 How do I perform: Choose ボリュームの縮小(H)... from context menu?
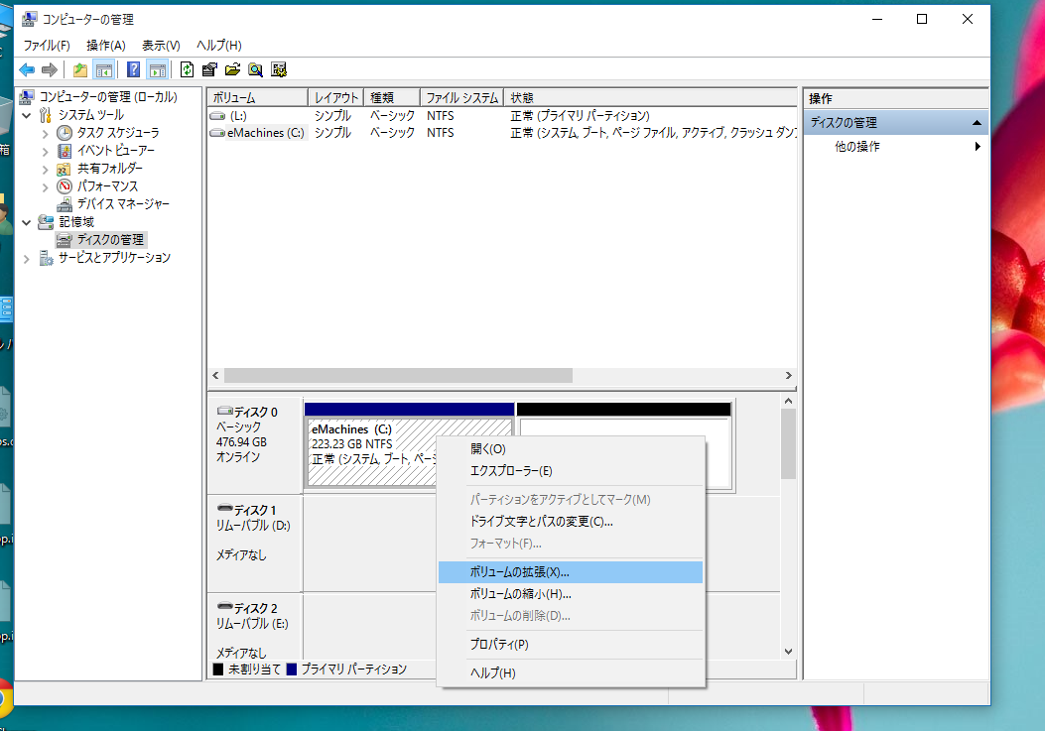coord(571,594)
